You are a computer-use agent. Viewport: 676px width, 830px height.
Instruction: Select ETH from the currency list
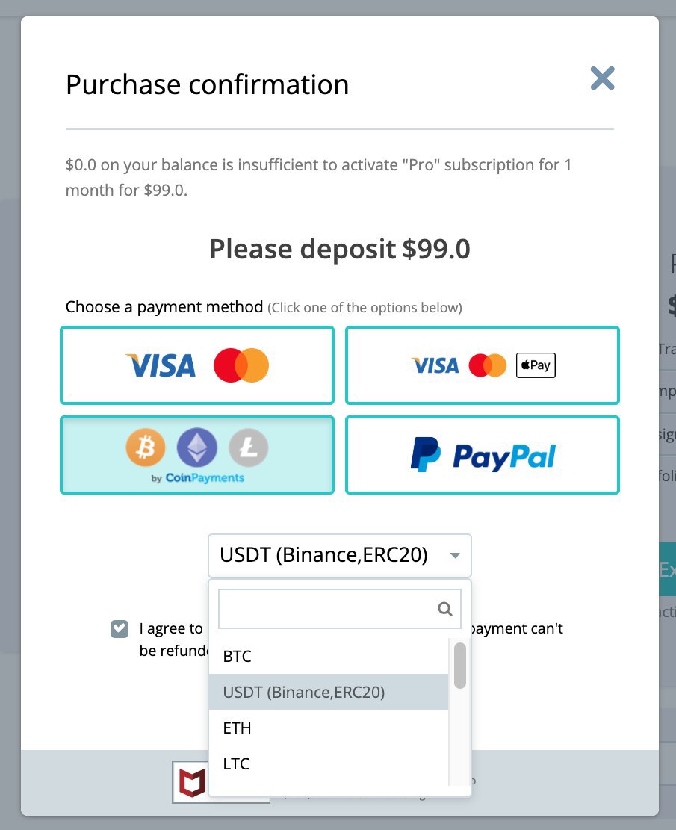click(237, 728)
